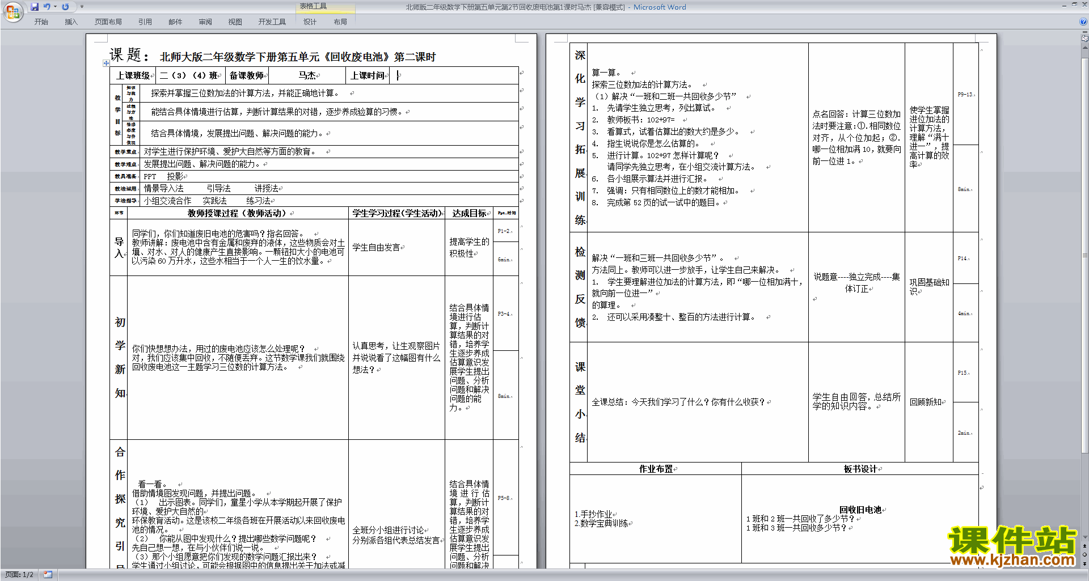Click the 教师板书：102+97= line
The image size is (1089, 581).
641,120
